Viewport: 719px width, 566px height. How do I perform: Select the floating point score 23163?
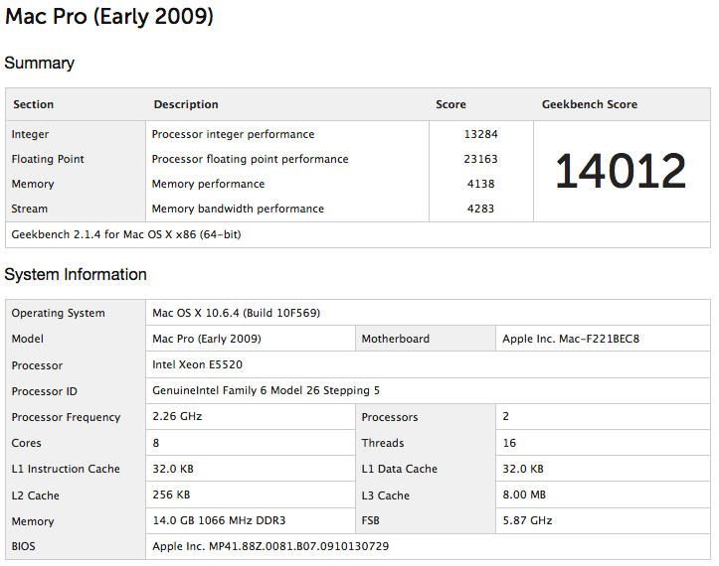pos(480,159)
